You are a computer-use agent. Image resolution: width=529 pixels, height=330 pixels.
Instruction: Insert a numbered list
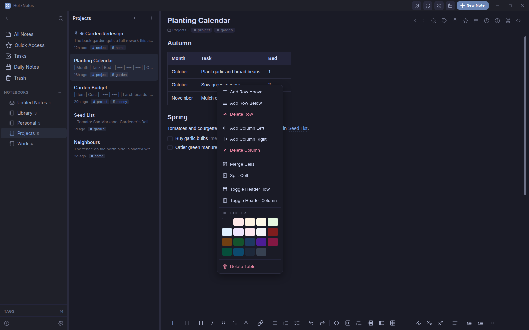pyautogui.click(x=286, y=323)
